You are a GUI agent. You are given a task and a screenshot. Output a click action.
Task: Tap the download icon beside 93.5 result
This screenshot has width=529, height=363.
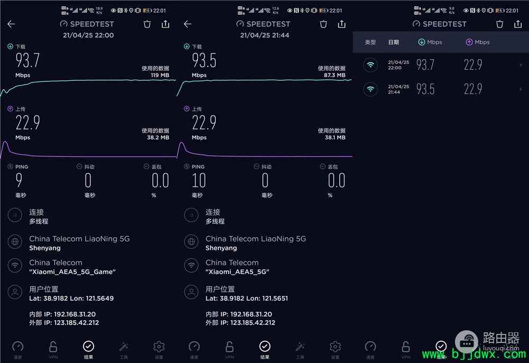point(187,46)
